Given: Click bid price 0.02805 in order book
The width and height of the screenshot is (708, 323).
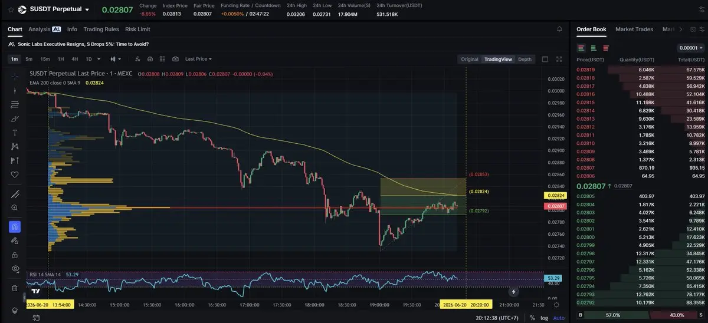Looking at the screenshot, I should pyautogui.click(x=585, y=196).
